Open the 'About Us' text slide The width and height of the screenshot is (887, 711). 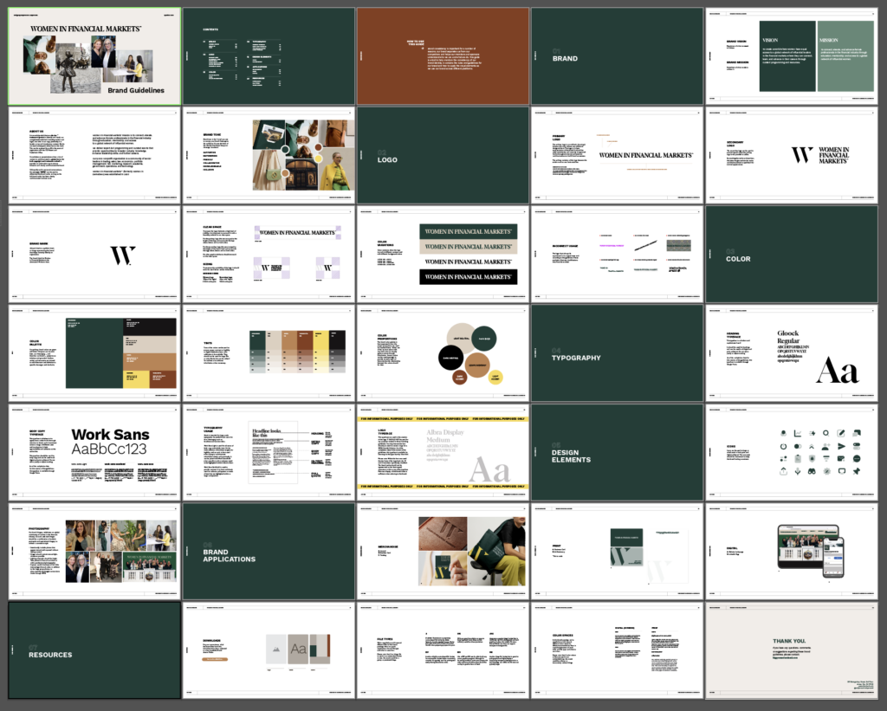coord(94,155)
